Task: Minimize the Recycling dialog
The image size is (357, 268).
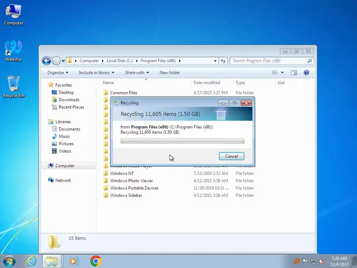Action: 223,103
